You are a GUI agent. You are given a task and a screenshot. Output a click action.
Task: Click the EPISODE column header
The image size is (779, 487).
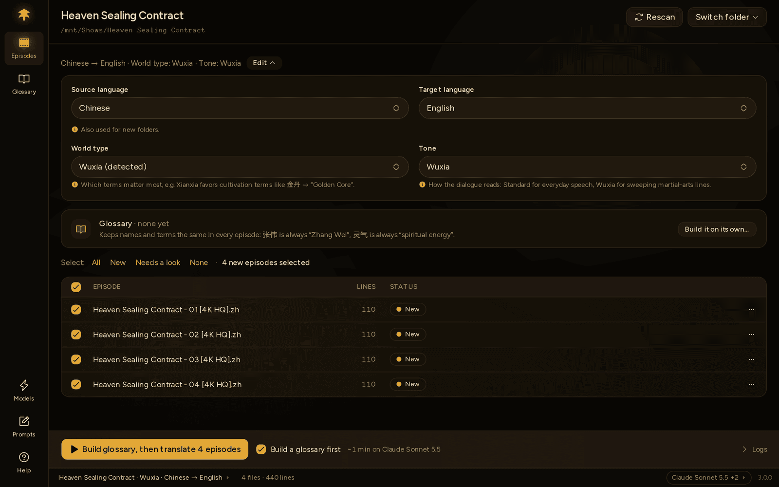point(107,287)
